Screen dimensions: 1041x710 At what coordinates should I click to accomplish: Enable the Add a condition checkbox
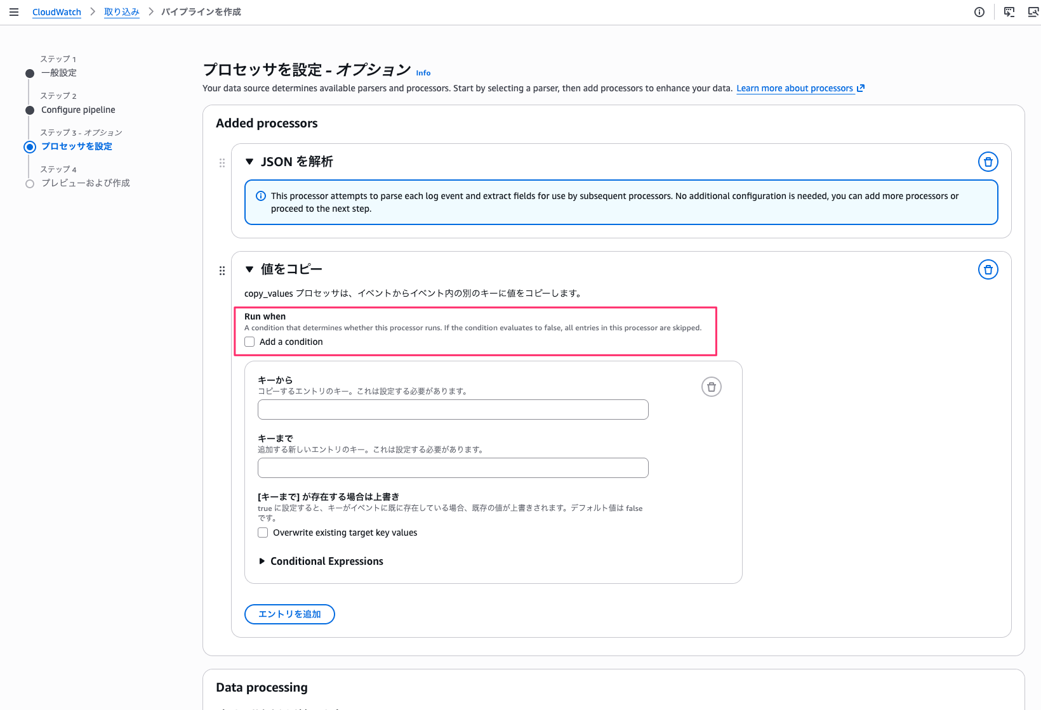pyautogui.click(x=249, y=342)
